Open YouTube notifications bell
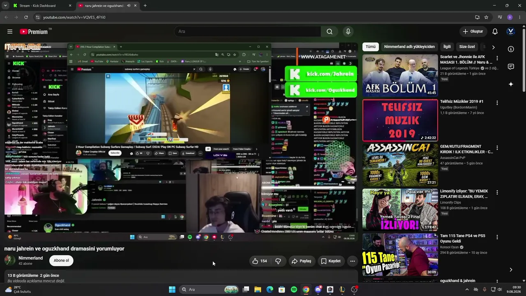The height and width of the screenshot is (296, 526). [x=495, y=32]
